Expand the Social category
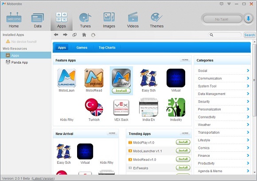257x181 pixels. point(223,71)
